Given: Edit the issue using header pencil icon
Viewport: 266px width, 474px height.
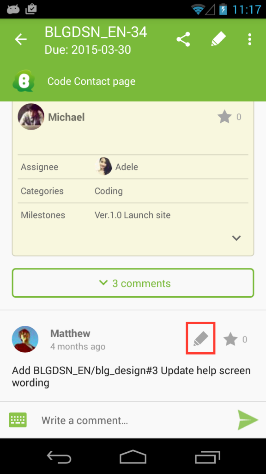Looking at the screenshot, I should [218, 39].
